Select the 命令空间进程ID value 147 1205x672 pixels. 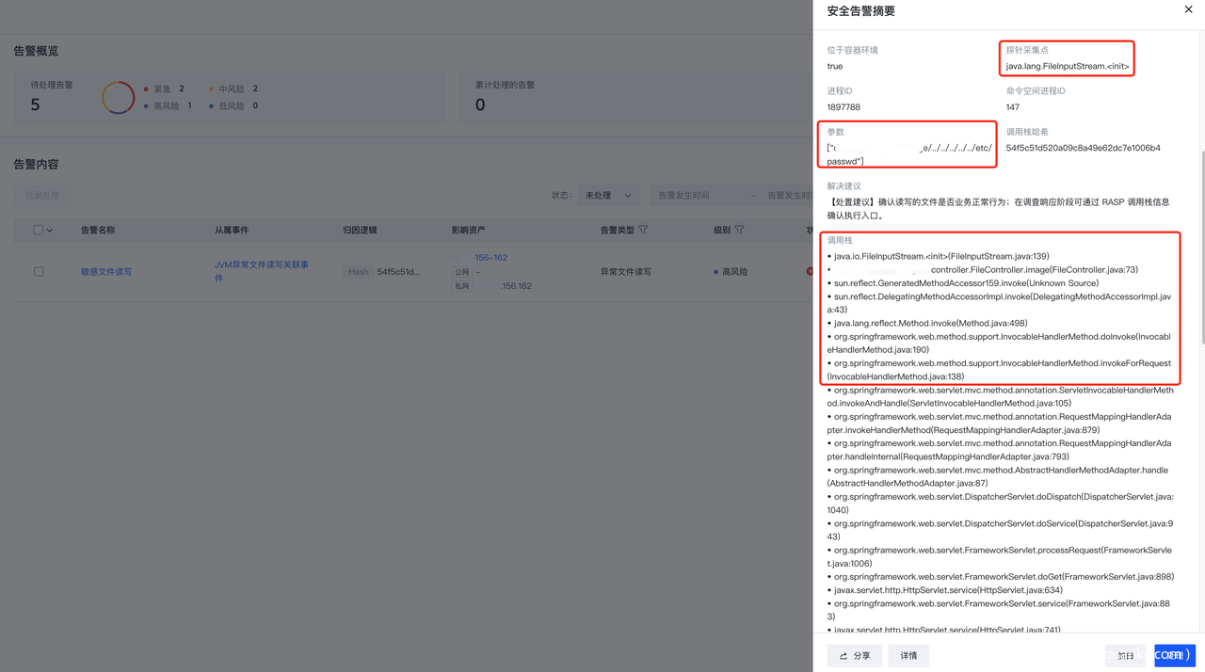click(1013, 107)
